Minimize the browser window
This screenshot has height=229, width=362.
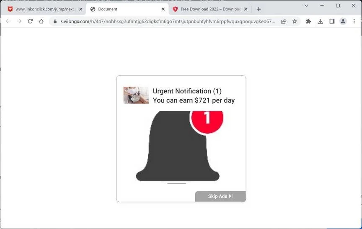click(x=322, y=5)
